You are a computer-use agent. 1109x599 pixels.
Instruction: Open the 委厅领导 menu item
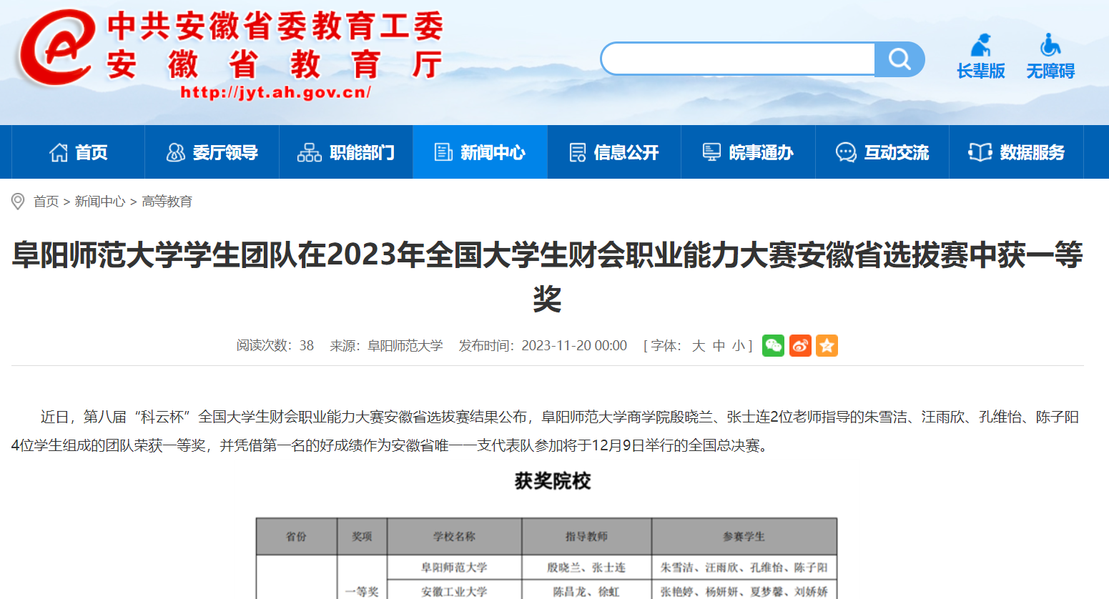point(212,152)
